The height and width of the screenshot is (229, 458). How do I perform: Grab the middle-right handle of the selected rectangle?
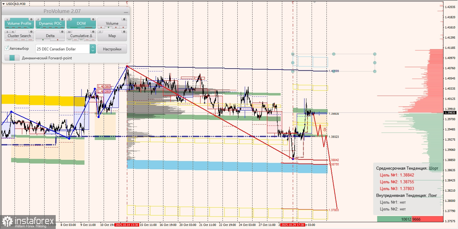pos(375,63)
